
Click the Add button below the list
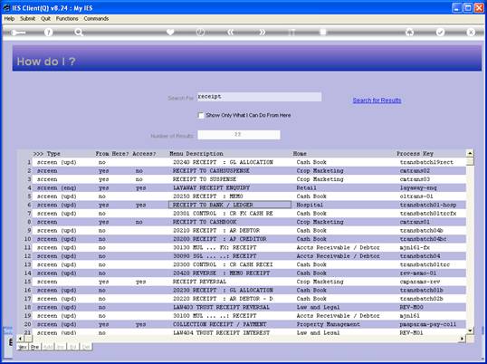pos(47,347)
